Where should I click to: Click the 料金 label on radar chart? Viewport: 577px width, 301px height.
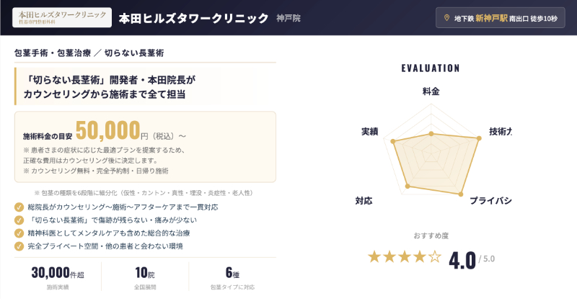pyautogui.click(x=431, y=91)
